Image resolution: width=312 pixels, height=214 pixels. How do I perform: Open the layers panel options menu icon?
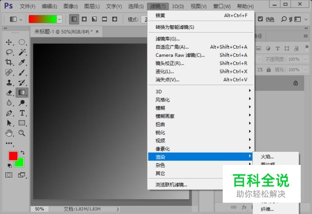point(306,36)
